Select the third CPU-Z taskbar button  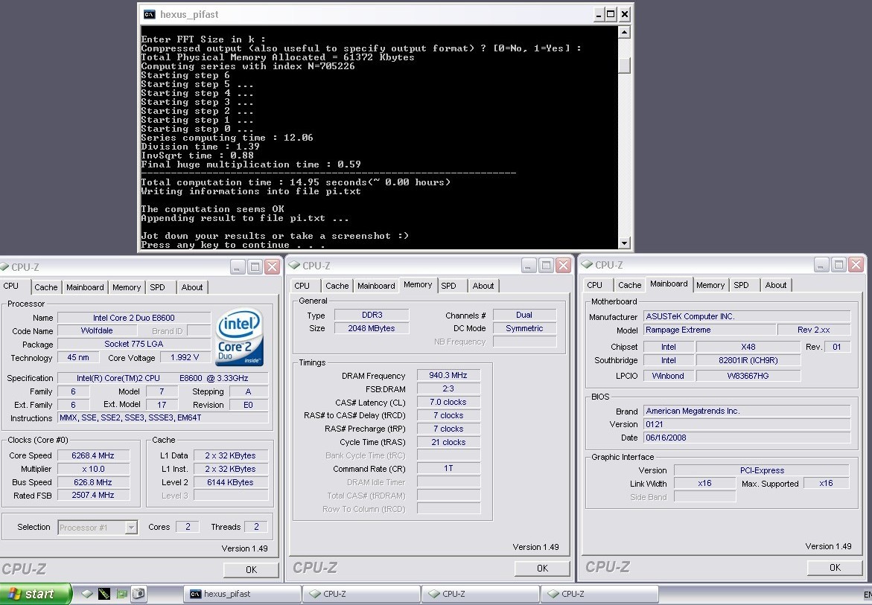click(x=599, y=594)
